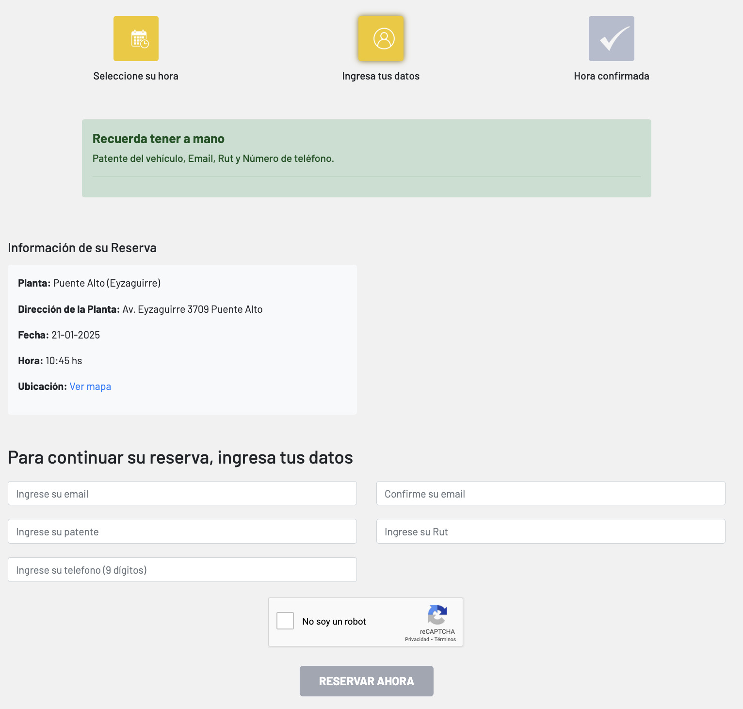Screen dimensions: 743x709
Task: Click the Ingrese su Rut field
Action: [x=550, y=531]
